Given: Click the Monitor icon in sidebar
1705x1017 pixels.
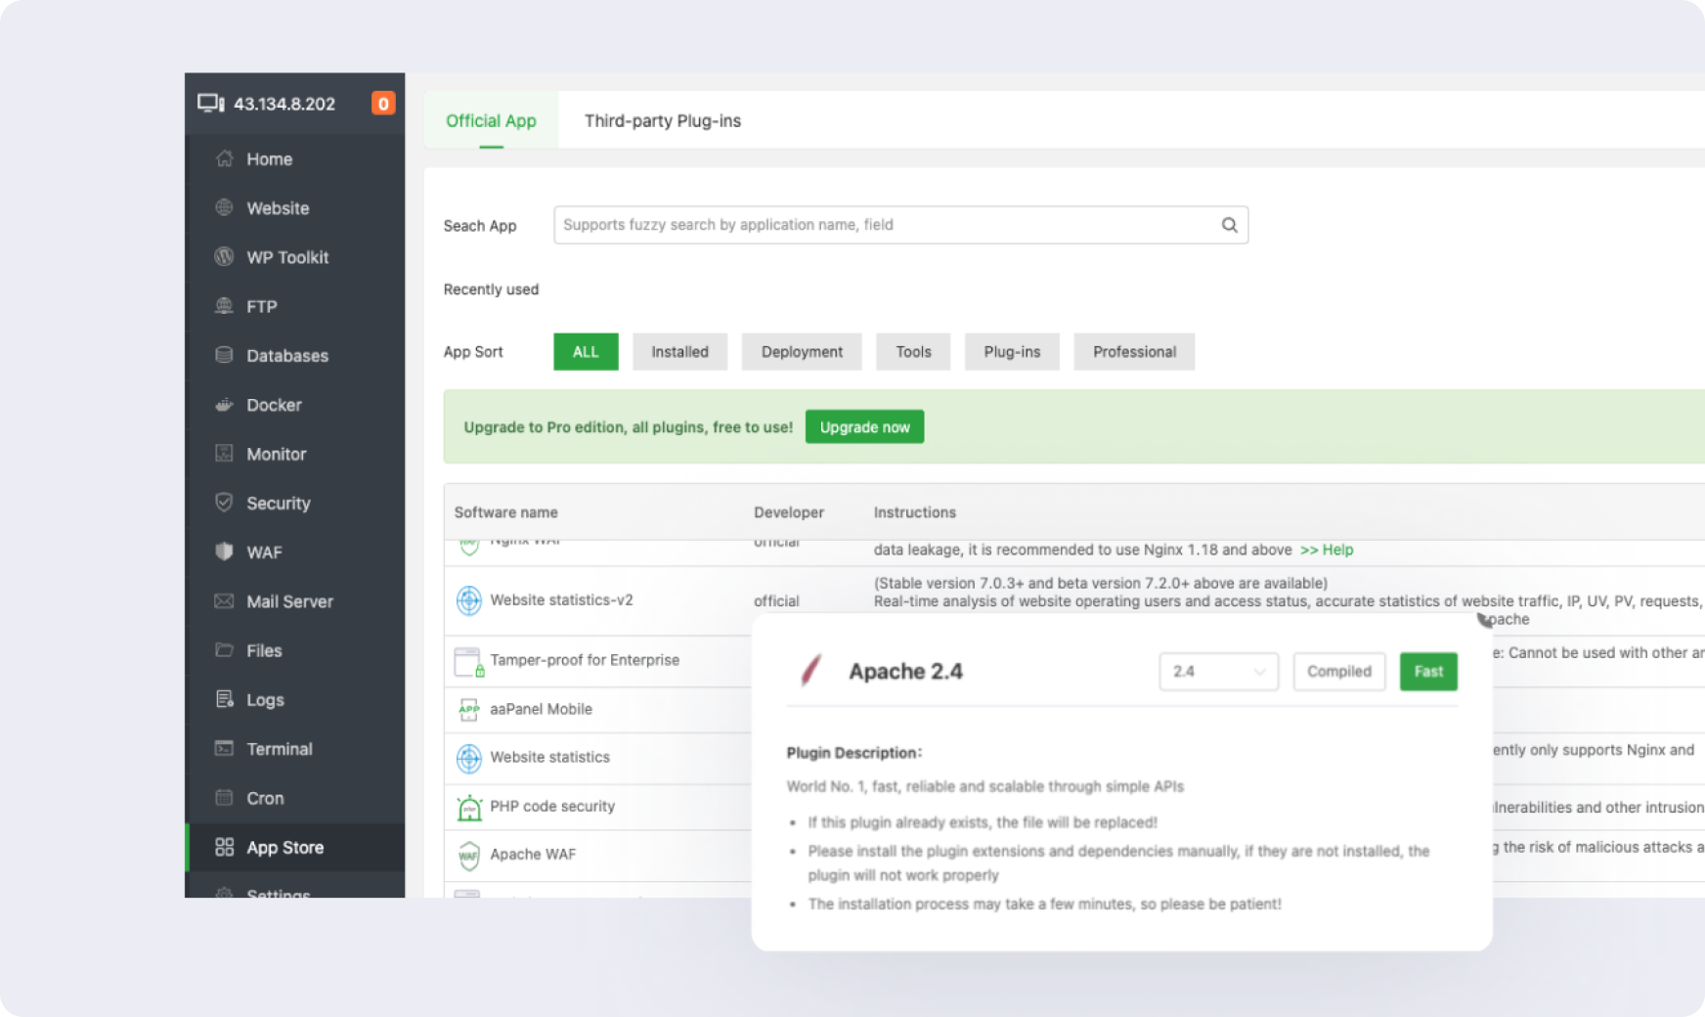Looking at the screenshot, I should pyautogui.click(x=224, y=453).
